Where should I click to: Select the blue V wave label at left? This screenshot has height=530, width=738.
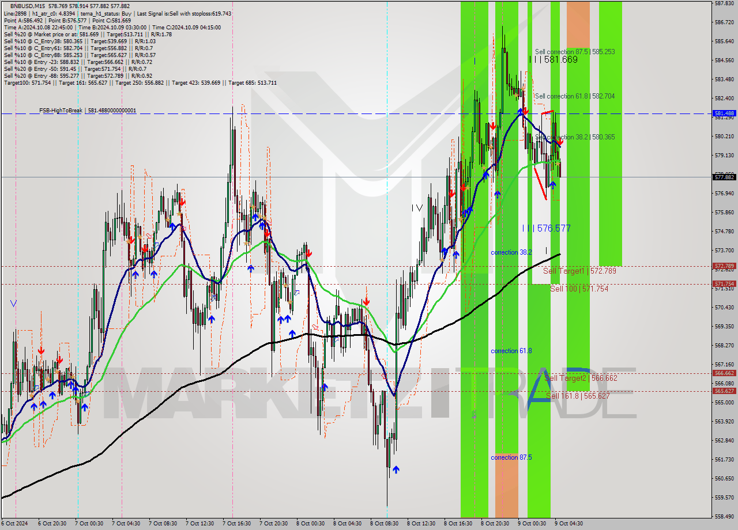point(13,303)
